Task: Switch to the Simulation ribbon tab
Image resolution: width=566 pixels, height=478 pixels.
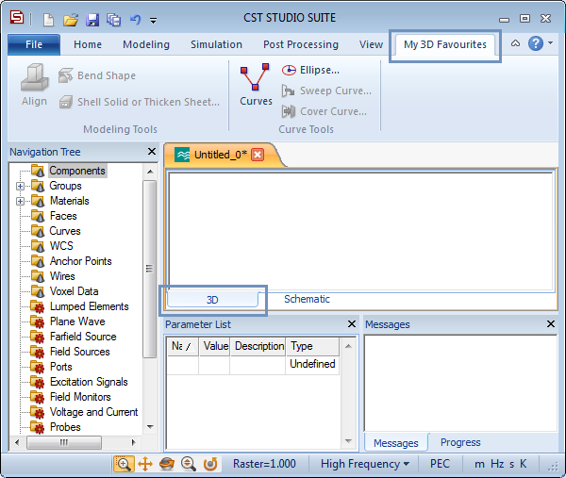Action: pyautogui.click(x=216, y=44)
